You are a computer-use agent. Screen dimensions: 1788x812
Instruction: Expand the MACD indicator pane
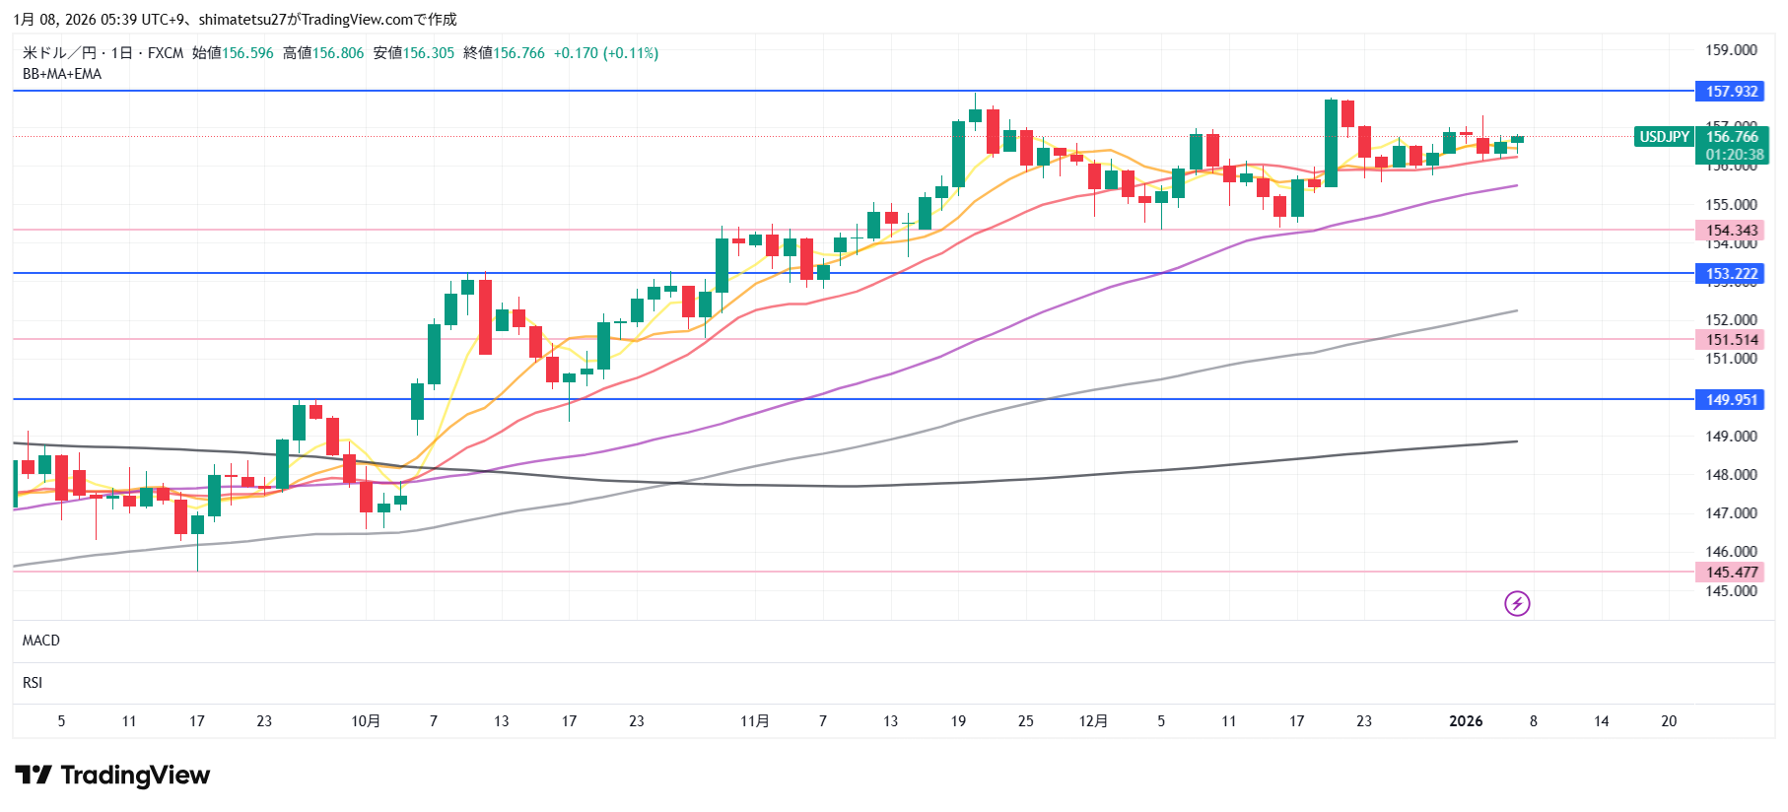pos(41,641)
